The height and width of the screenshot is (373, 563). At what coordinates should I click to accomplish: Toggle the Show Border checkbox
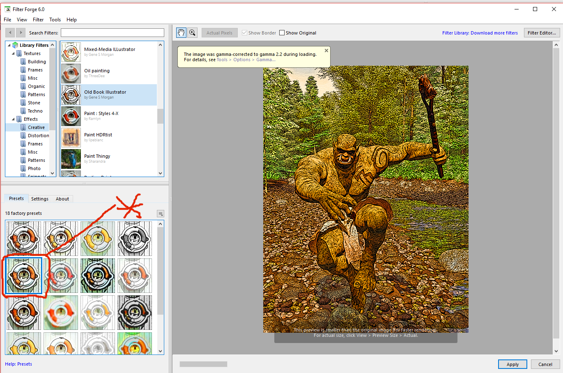click(x=244, y=33)
